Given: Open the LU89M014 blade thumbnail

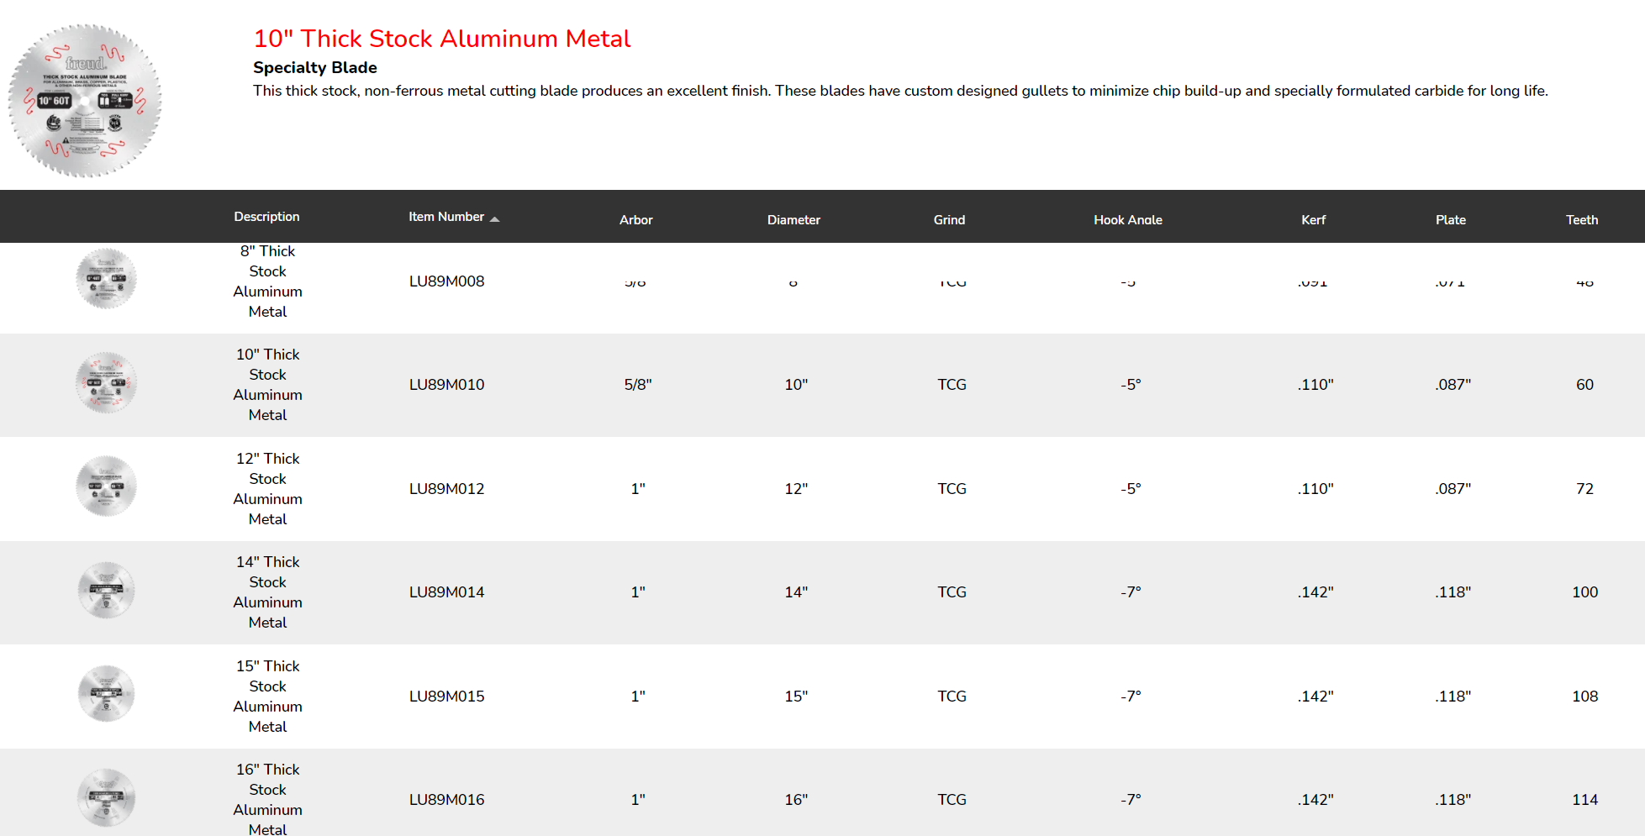Looking at the screenshot, I should point(106,591).
